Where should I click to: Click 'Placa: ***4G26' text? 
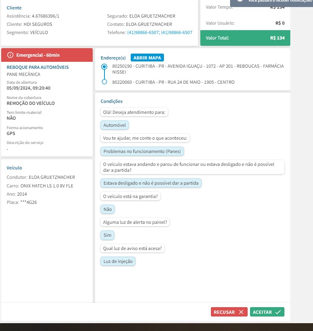pyautogui.click(x=22, y=202)
